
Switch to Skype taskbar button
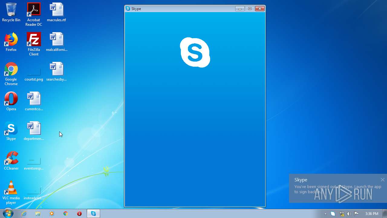(x=93, y=213)
